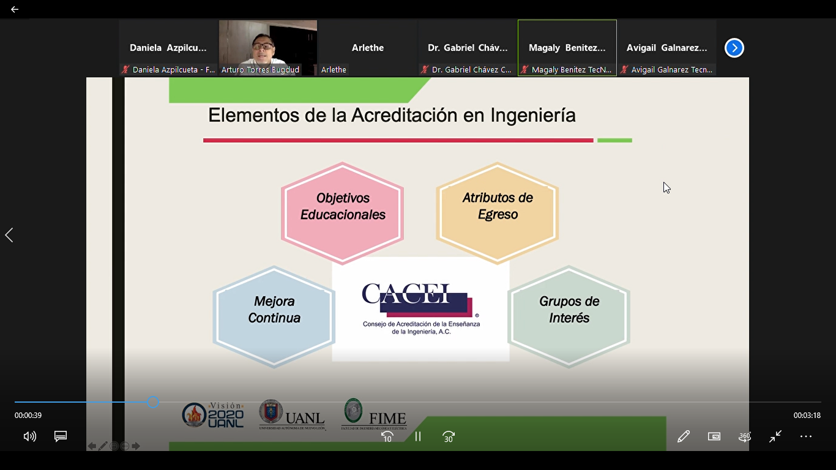Skip forward 30 seconds
836x470 pixels.
449,436
